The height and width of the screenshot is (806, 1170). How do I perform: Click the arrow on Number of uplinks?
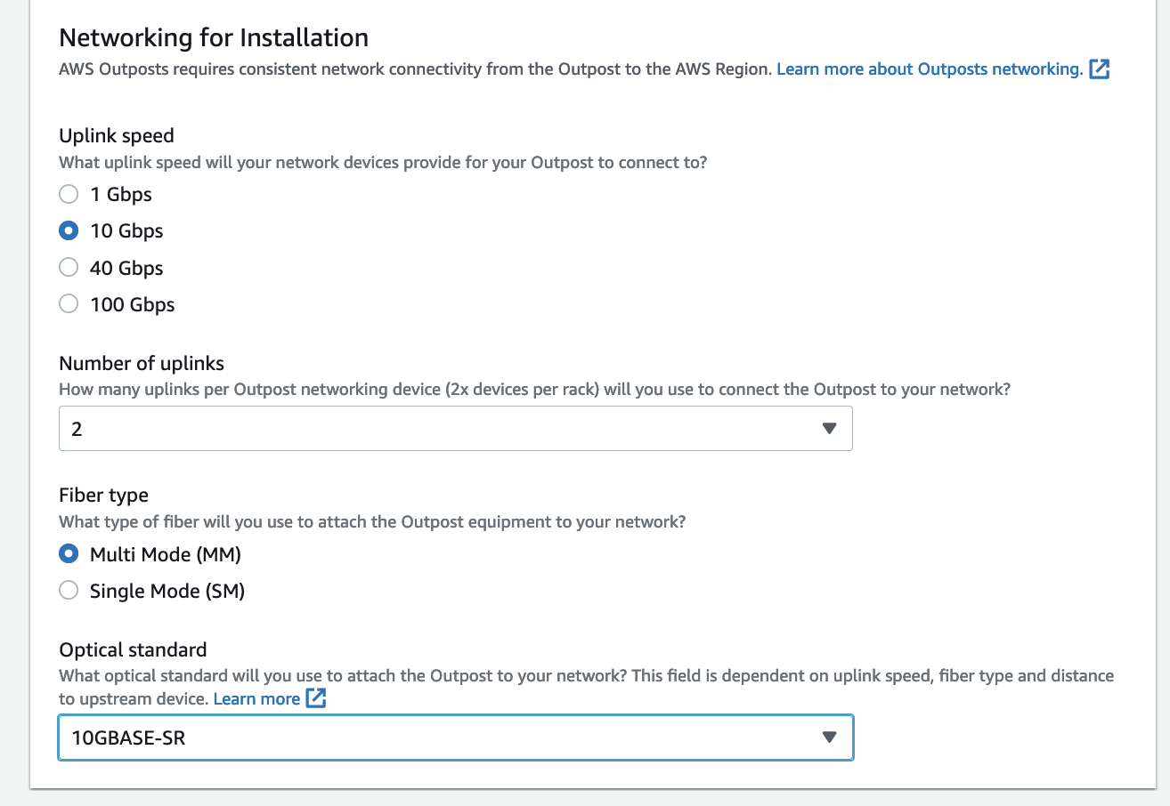coord(829,429)
